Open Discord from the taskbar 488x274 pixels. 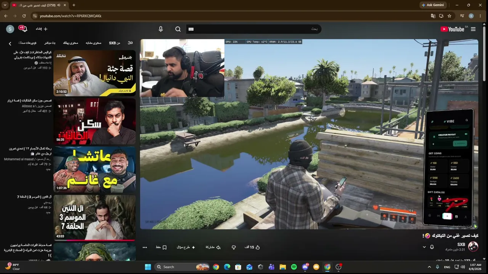pyautogui.click(x=305, y=267)
